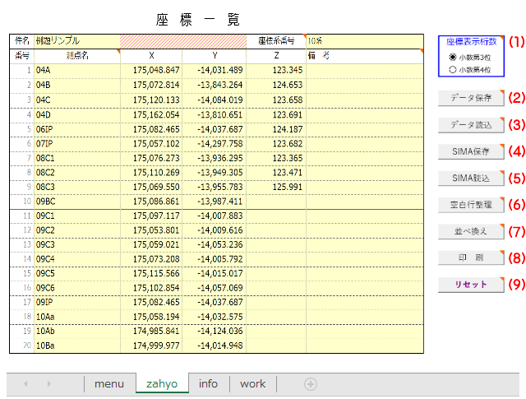Click the X column header
This screenshot has width=526, height=399.
click(x=151, y=56)
